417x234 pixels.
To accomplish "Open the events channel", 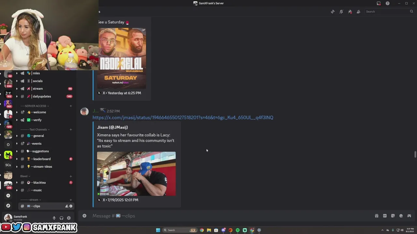I will tap(46, 144).
